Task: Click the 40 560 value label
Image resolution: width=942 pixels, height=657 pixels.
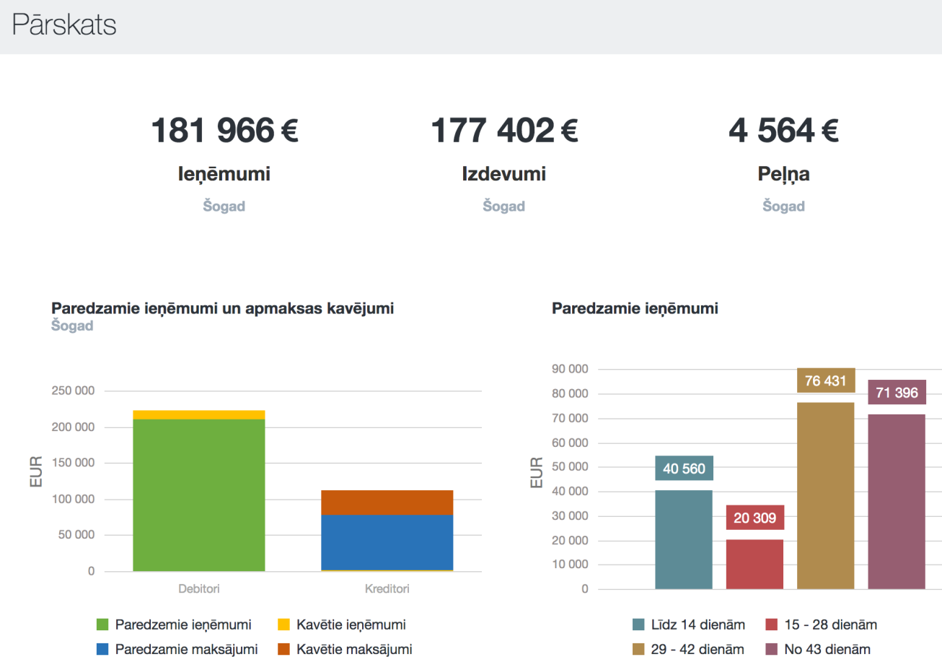Action: (x=684, y=468)
